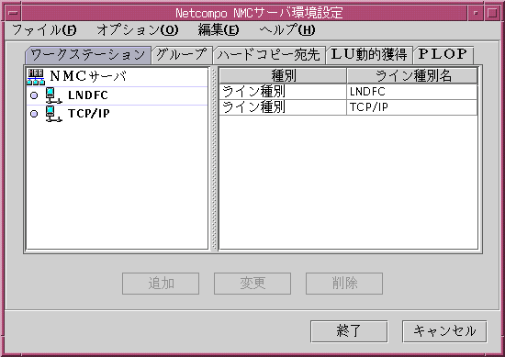Click the 削除 button
Screen dimensions: 505x357
(344, 284)
